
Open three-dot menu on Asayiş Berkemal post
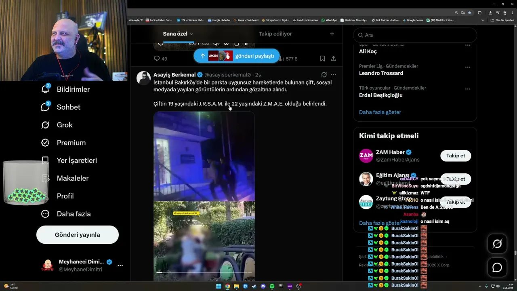tap(334, 75)
